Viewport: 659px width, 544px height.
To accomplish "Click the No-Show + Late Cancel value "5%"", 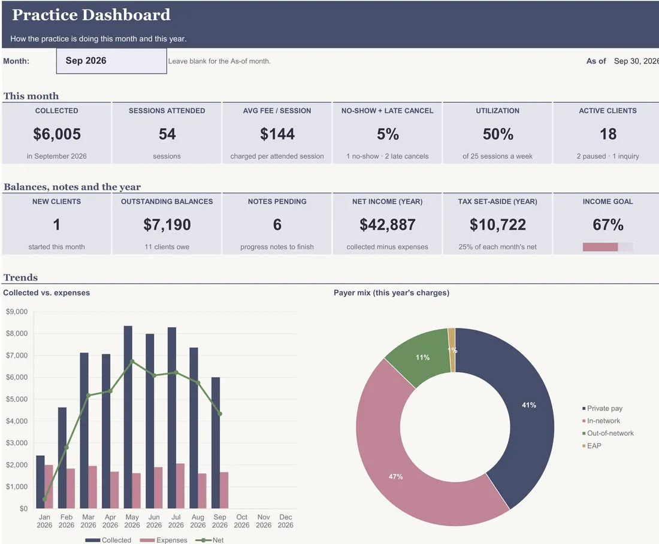I will (388, 134).
